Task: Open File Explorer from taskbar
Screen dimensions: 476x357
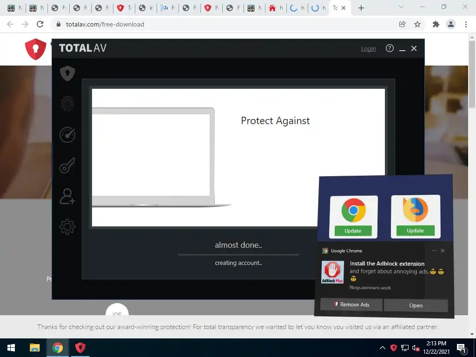Action: pos(34,348)
